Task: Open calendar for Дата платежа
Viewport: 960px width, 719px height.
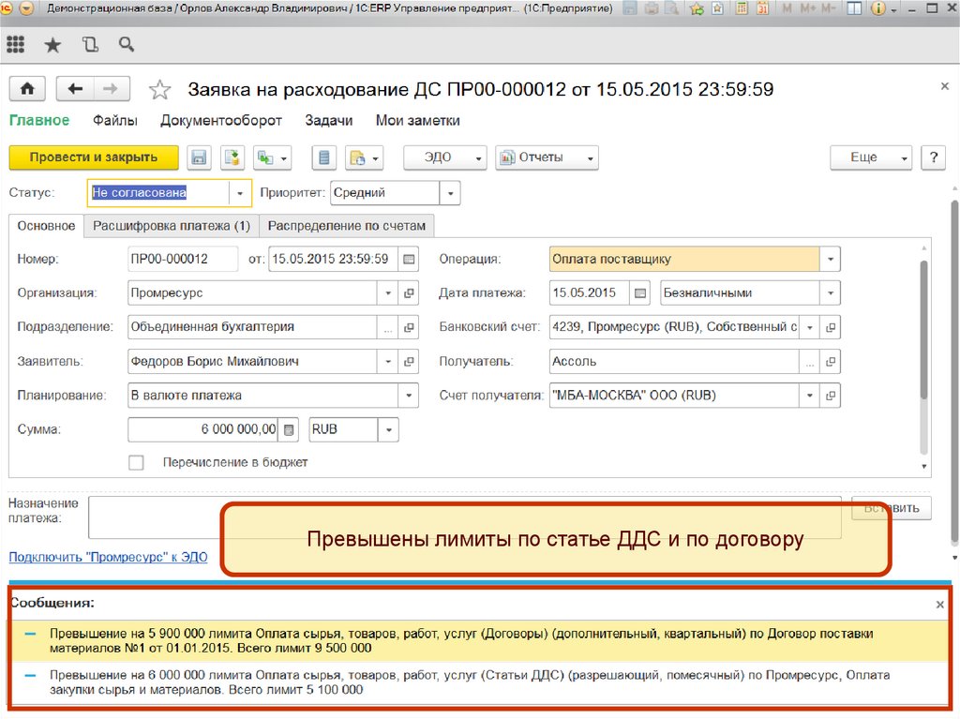Action: point(639,293)
